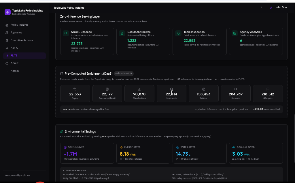The image size is (295, 183).
Task: Click the Tokens Saved chip icon
Action: pyautogui.click(x=65, y=147)
